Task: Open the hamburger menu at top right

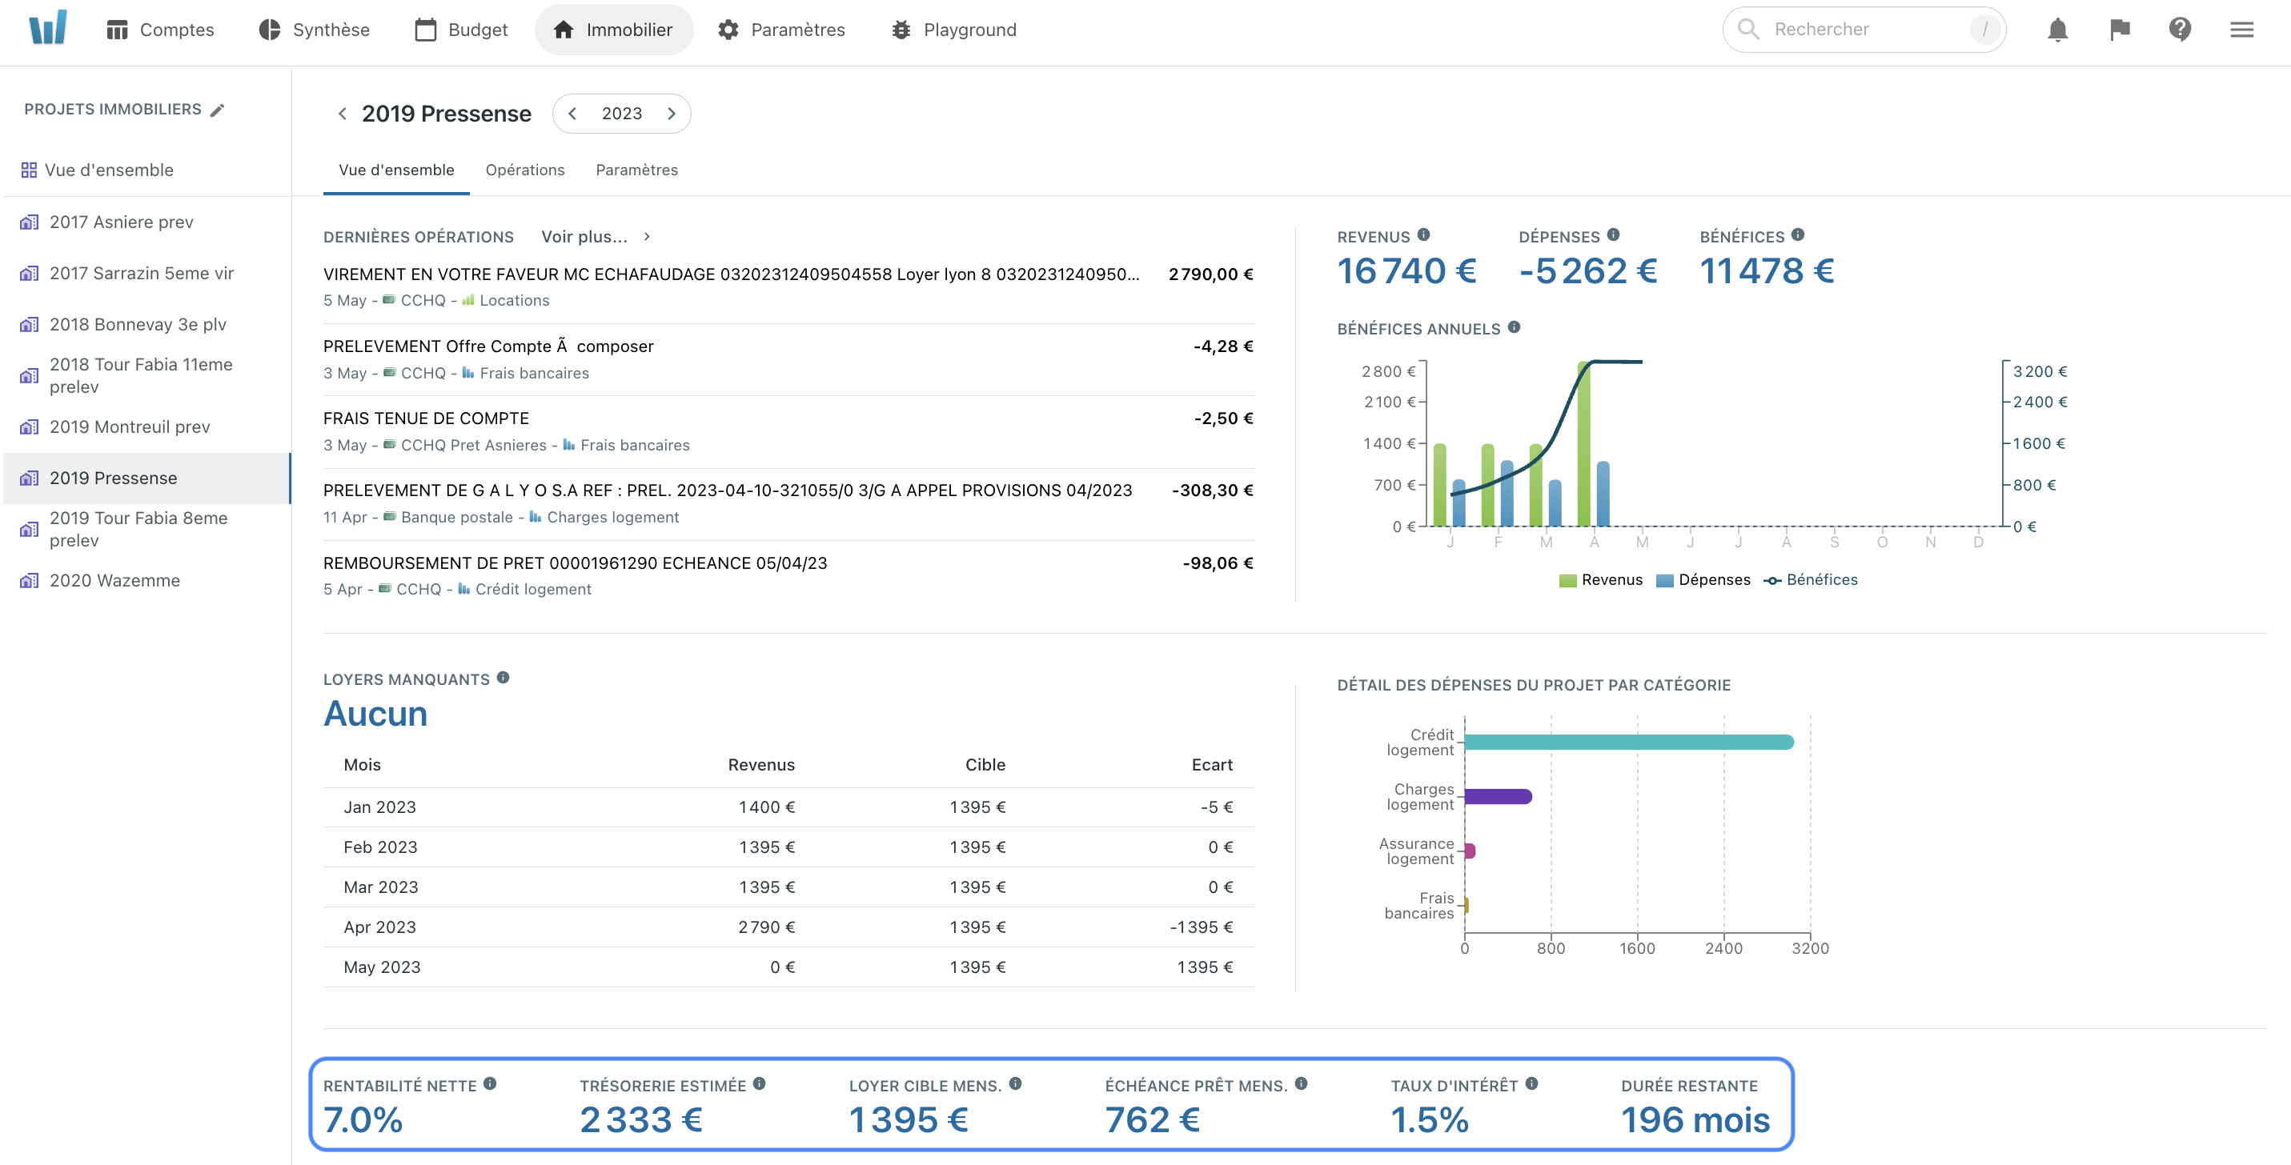Action: pos(2241,30)
